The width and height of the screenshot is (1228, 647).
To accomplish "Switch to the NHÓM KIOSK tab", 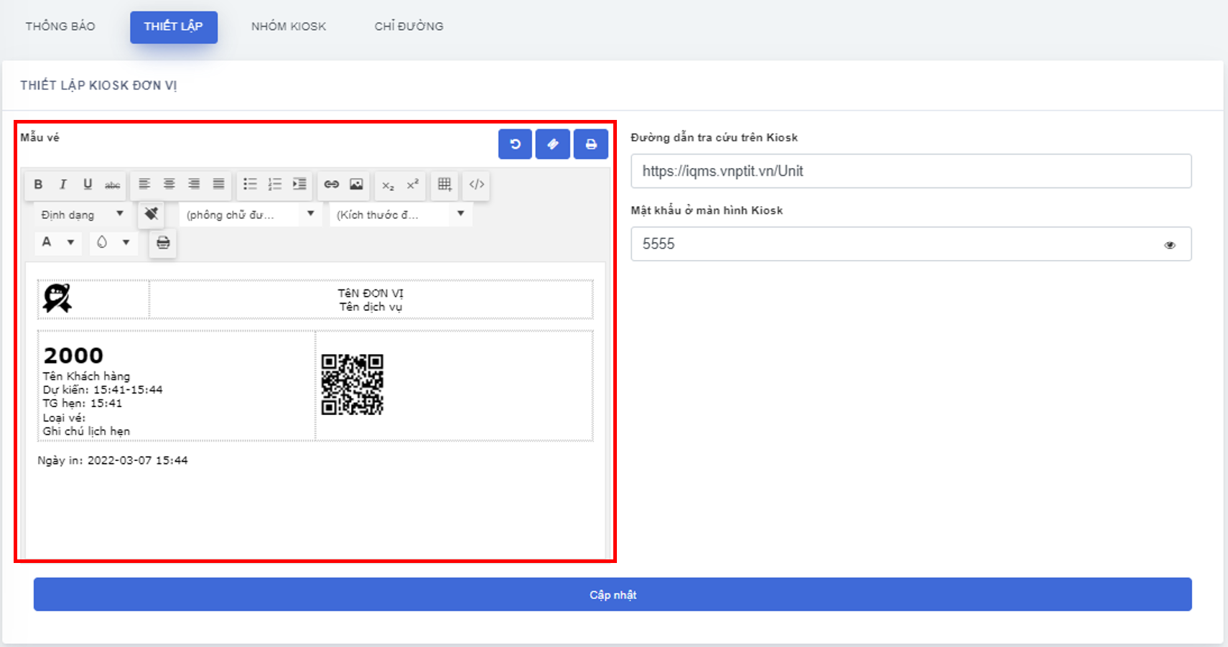I will pos(289,27).
